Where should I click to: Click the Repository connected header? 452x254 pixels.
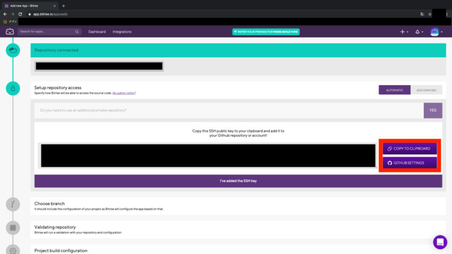coord(238,50)
